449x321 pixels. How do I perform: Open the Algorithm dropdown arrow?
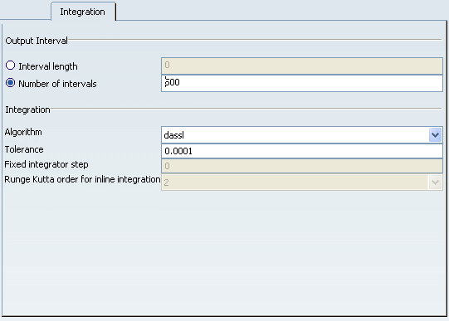[435, 134]
